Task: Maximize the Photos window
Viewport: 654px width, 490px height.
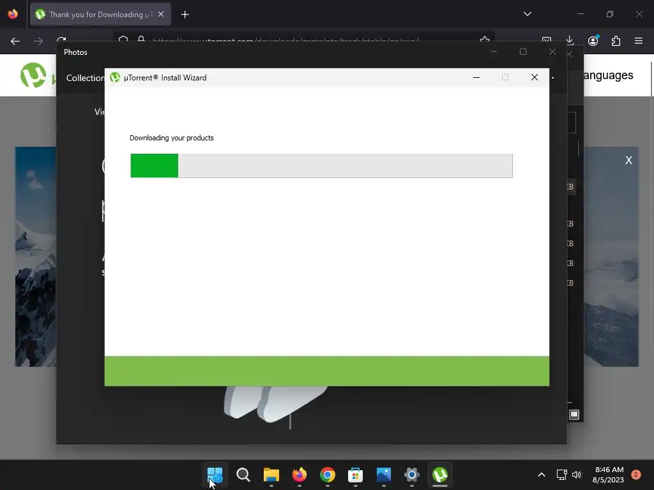Action: pyautogui.click(x=523, y=52)
